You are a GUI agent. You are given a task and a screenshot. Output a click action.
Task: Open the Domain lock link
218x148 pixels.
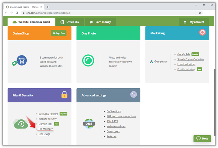point(45,124)
